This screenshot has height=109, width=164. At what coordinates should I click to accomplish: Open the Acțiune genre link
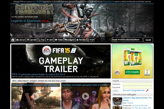point(130,103)
